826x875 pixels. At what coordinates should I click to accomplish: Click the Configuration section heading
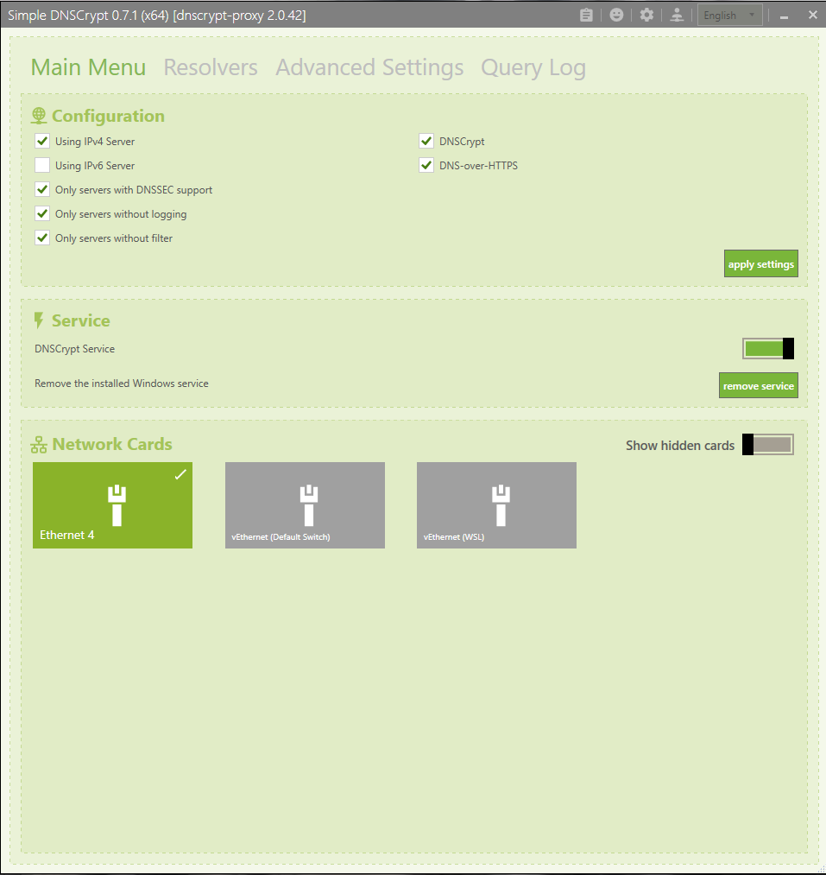[x=108, y=116]
